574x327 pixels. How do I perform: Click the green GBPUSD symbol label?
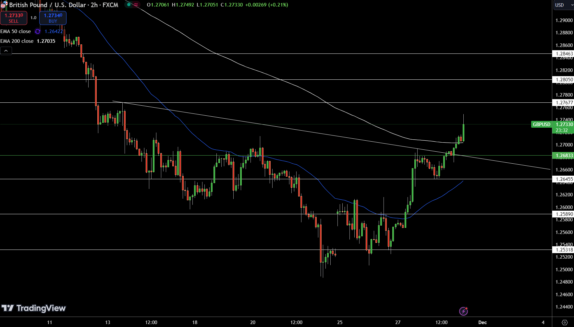coord(542,124)
